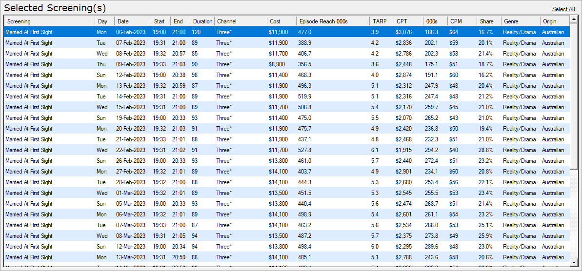Screen dimensions: 582x271
Task: Click the 356.5 episode reach value
Action: point(305,64)
